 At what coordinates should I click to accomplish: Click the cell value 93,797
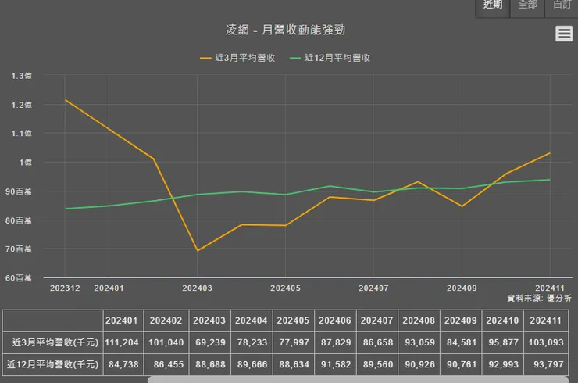coord(548,364)
